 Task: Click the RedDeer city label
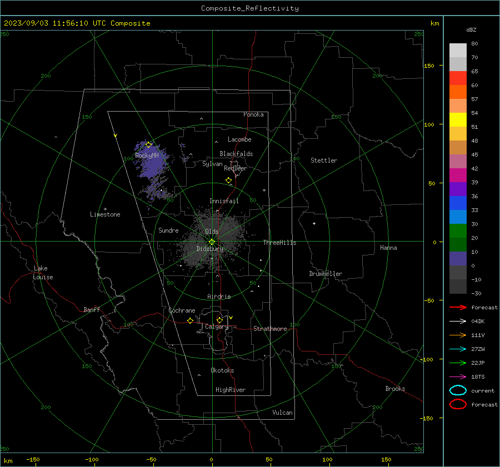click(x=236, y=168)
